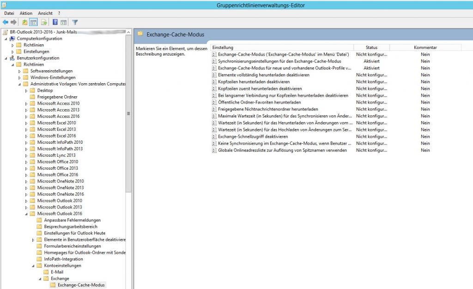Select 'Maximale Wartezeit (in Sekunden) für das Synchronisieren' setting
Viewport: 473px width, 289px height.
click(x=285, y=116)
